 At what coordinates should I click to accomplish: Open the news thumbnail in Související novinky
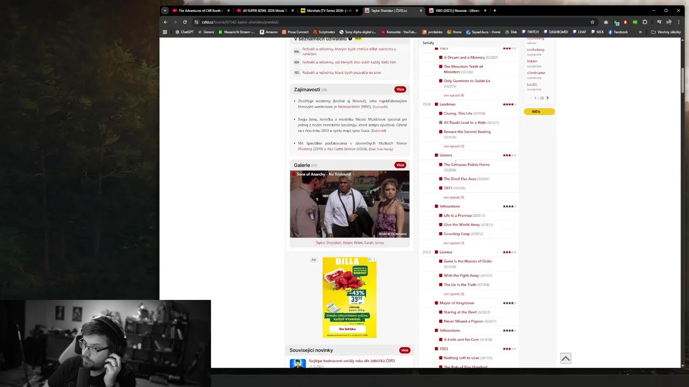(298, 364)
